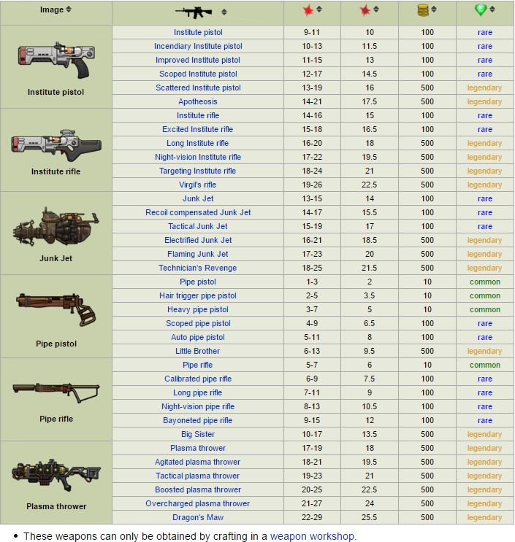Open the Tactical Junk Jet link

198,226
